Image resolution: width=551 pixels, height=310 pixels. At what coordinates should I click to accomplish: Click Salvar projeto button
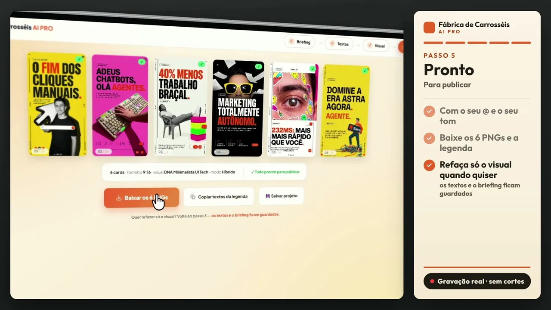pyautogui.click(x=282, y=196)
